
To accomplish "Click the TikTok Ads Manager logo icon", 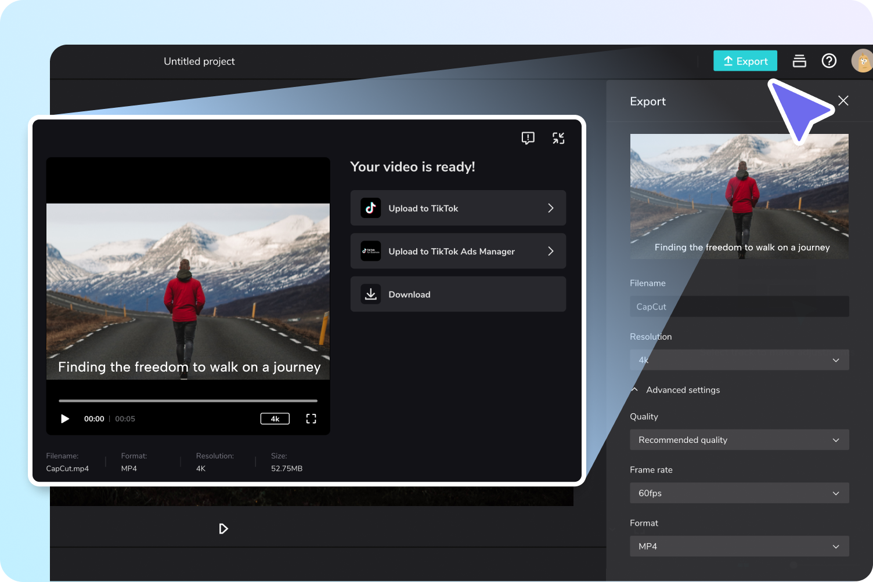I will pyautogui.click(x=370, y=251).
